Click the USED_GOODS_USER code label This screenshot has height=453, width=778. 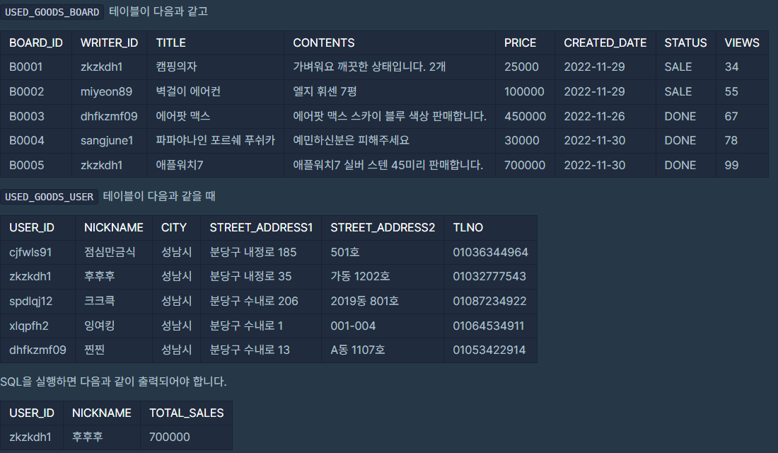49,197
